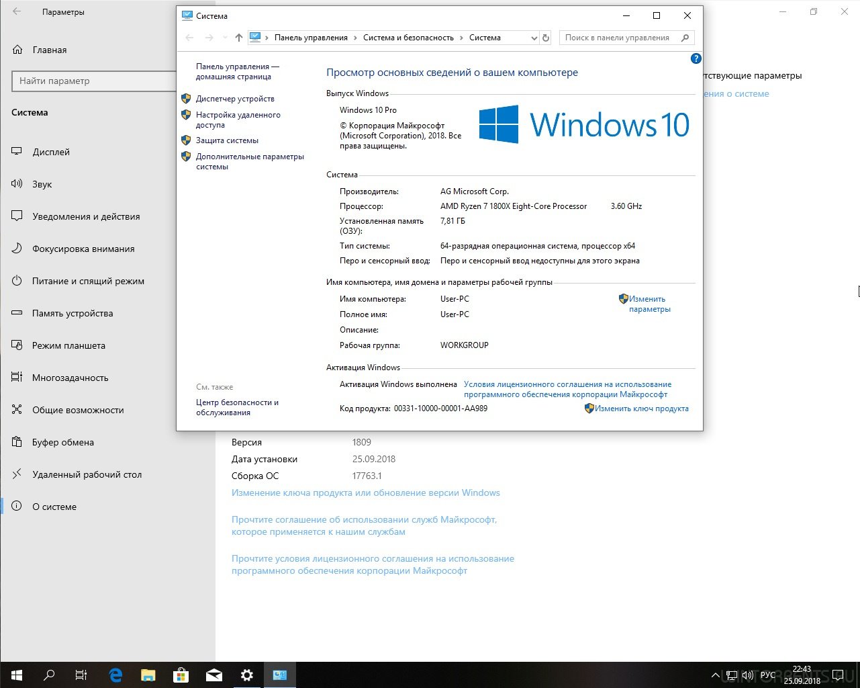This screenshot has width=860, height=688.
Task: Click Change product key link
Action: pos(641,408)
